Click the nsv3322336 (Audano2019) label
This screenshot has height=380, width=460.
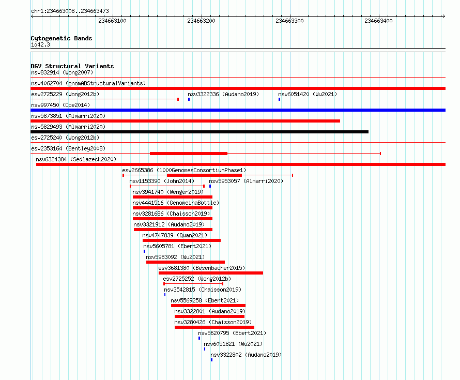coord(223,94)
